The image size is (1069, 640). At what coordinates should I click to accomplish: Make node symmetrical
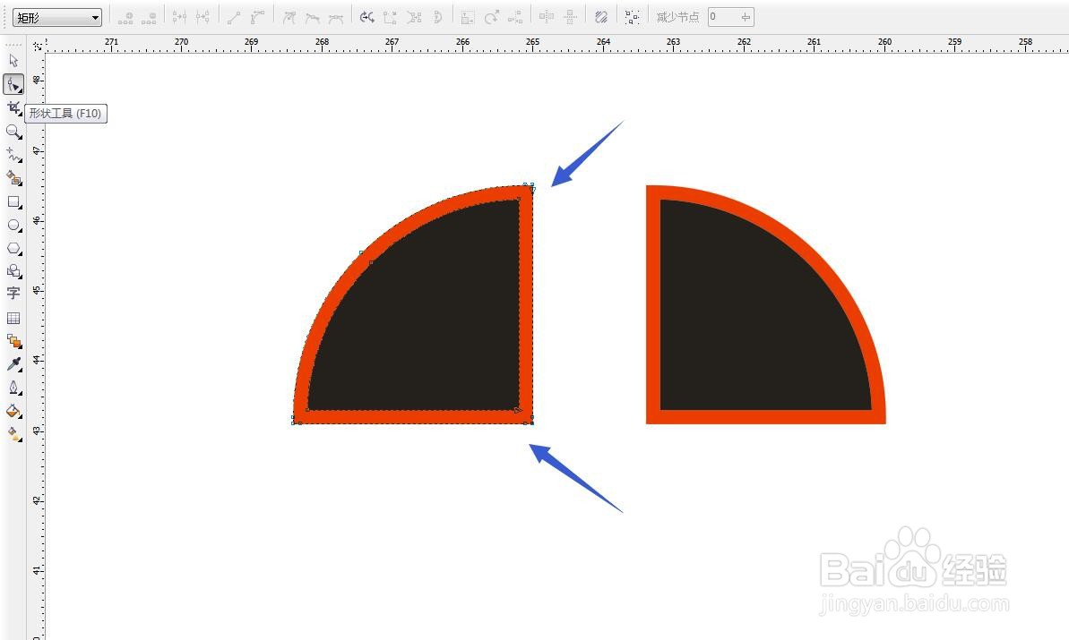click(x=335, y=17)
